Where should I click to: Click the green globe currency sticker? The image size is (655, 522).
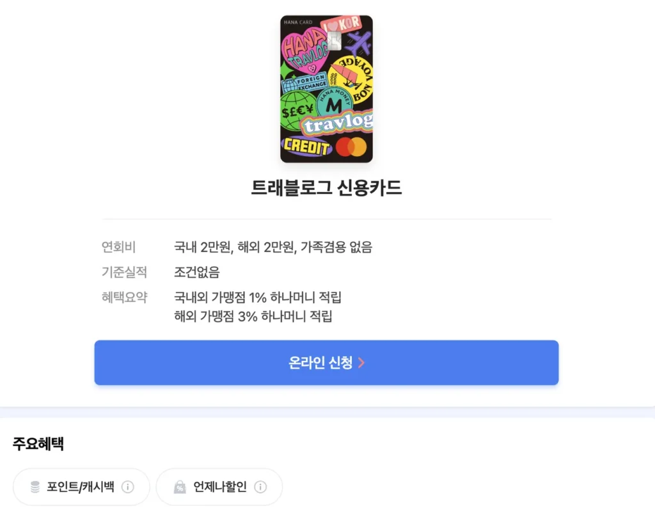pyautogui.click(x=298, y=109)
